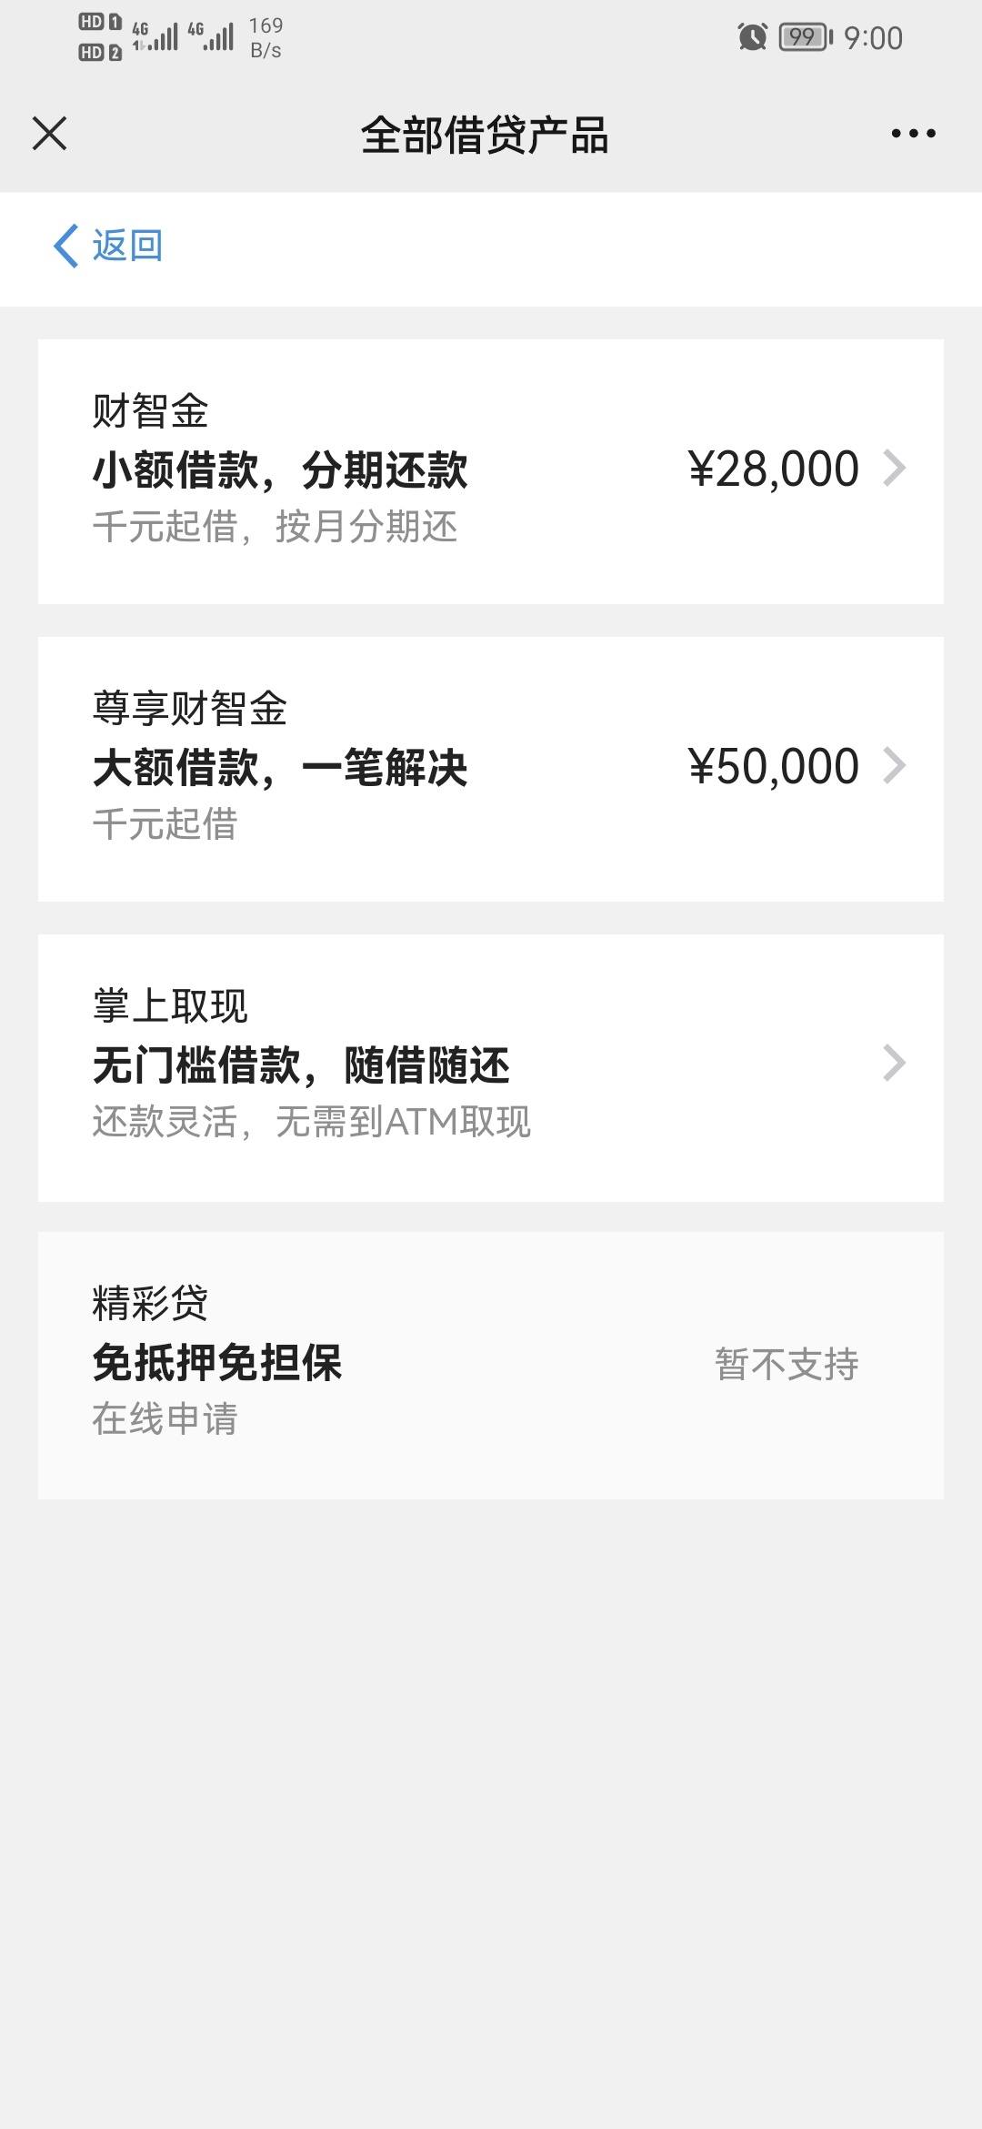
Task: Open the 小额借款，分期还款 product
Action: [280, 470]
